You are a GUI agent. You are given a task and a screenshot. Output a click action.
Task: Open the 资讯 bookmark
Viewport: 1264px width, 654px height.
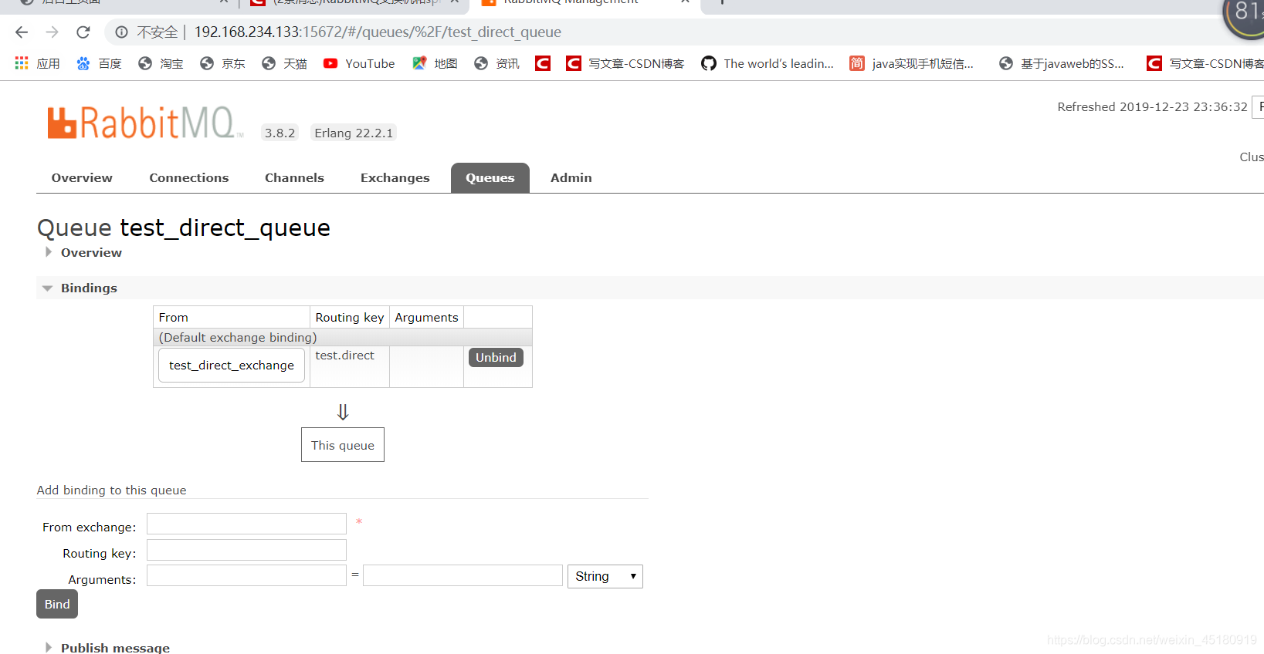[x=496, y=63]
